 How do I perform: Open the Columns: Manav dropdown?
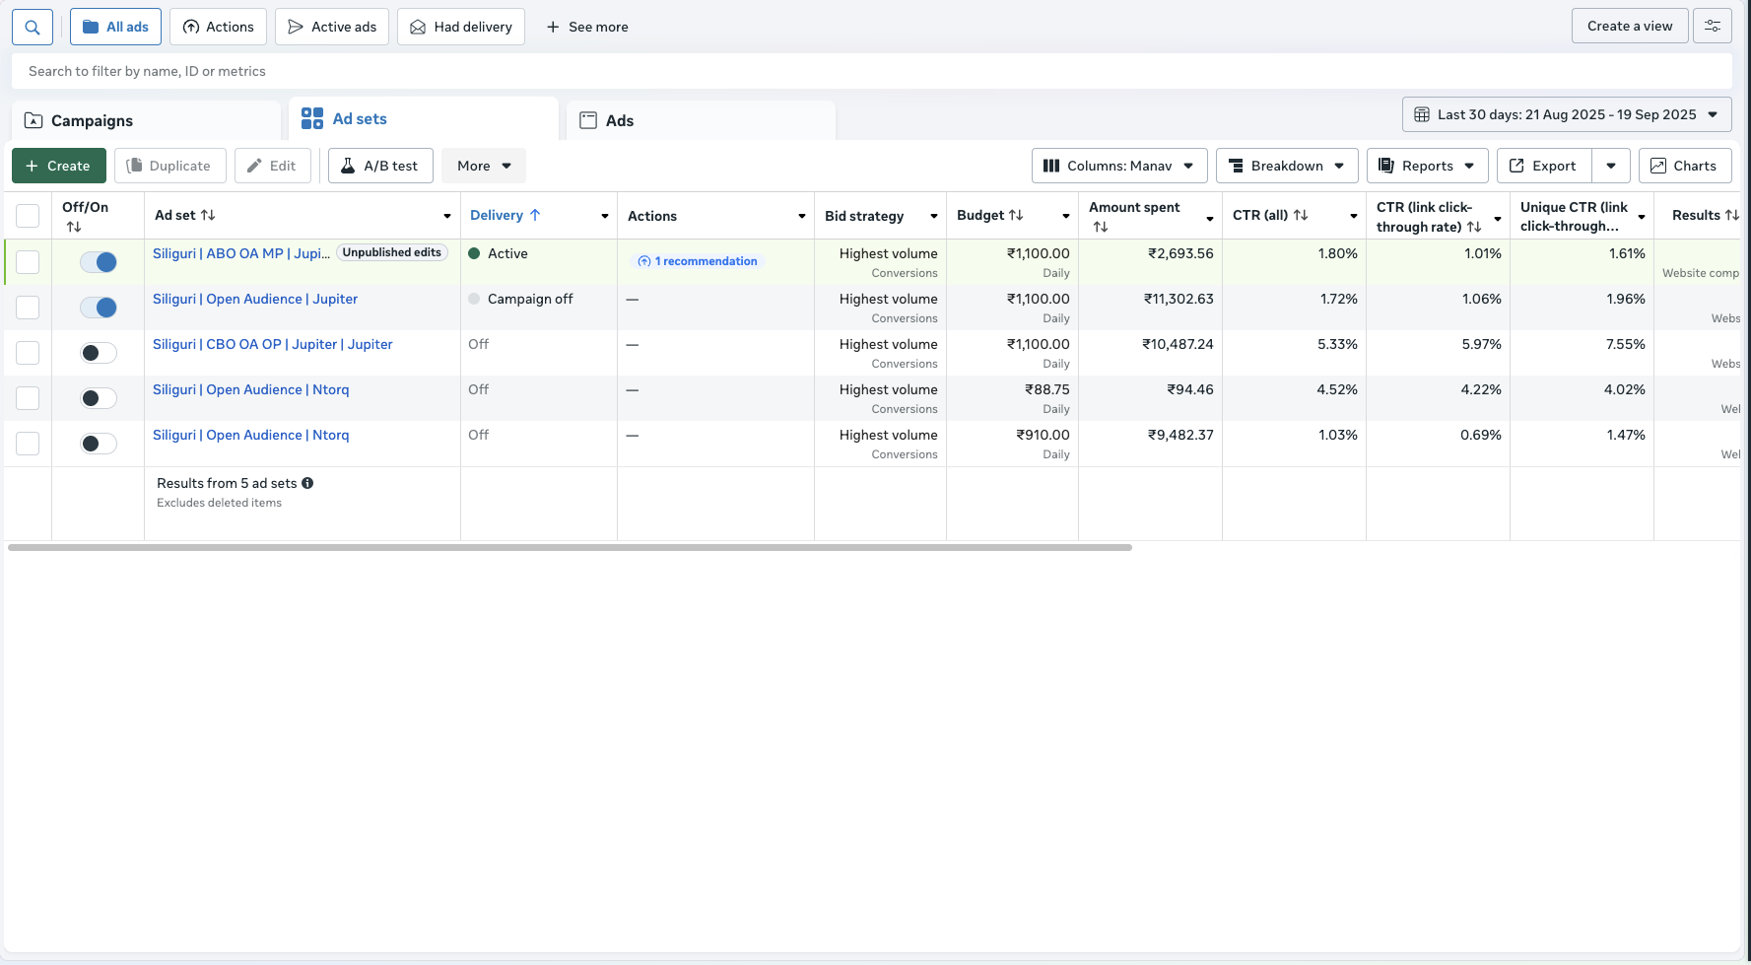pyautogui.click(x=1118, y=165)
